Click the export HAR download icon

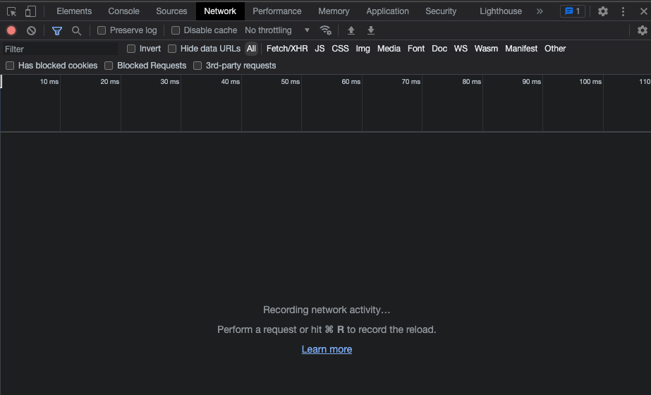click(x=371, y=30)
